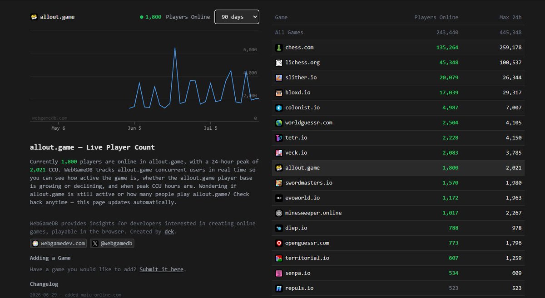Click the swordmasters.io game icon

tap(279, 183)
